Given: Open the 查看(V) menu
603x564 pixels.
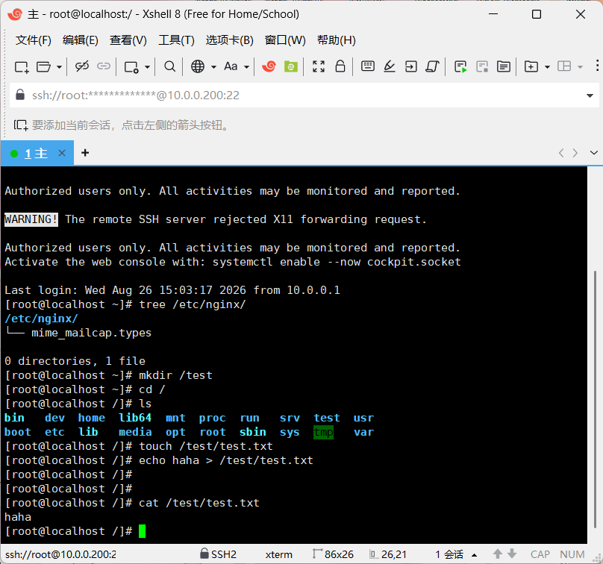Looking at the screenshot, I should 128,40.
